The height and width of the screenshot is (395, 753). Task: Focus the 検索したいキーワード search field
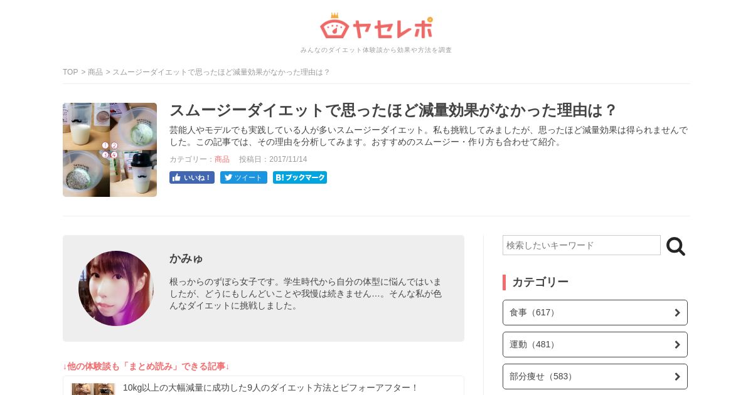pyautogui.click(x=582, y=245)
